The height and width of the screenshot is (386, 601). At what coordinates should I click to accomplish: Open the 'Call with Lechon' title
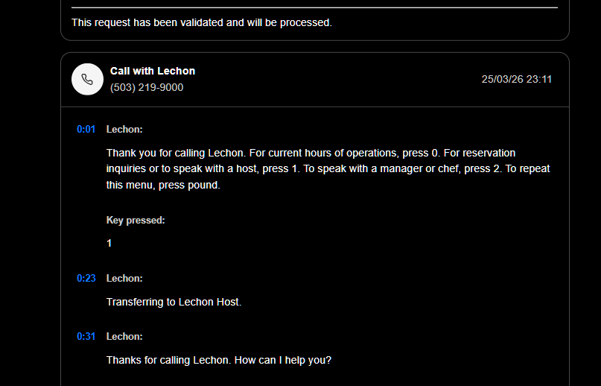153,71
